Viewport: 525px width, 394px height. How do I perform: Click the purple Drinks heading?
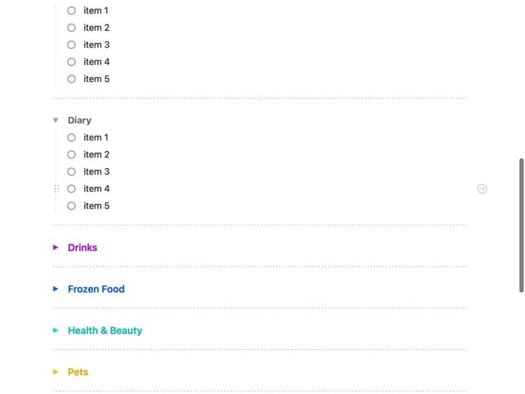point(83,247)
